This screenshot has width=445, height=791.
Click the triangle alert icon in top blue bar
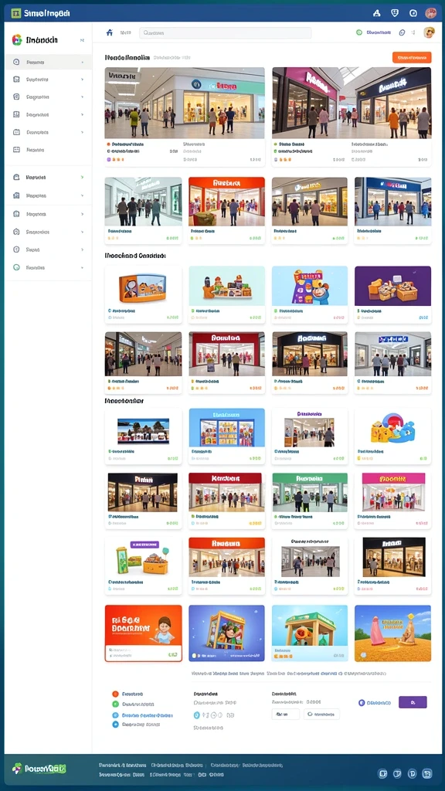click(376, 13)
